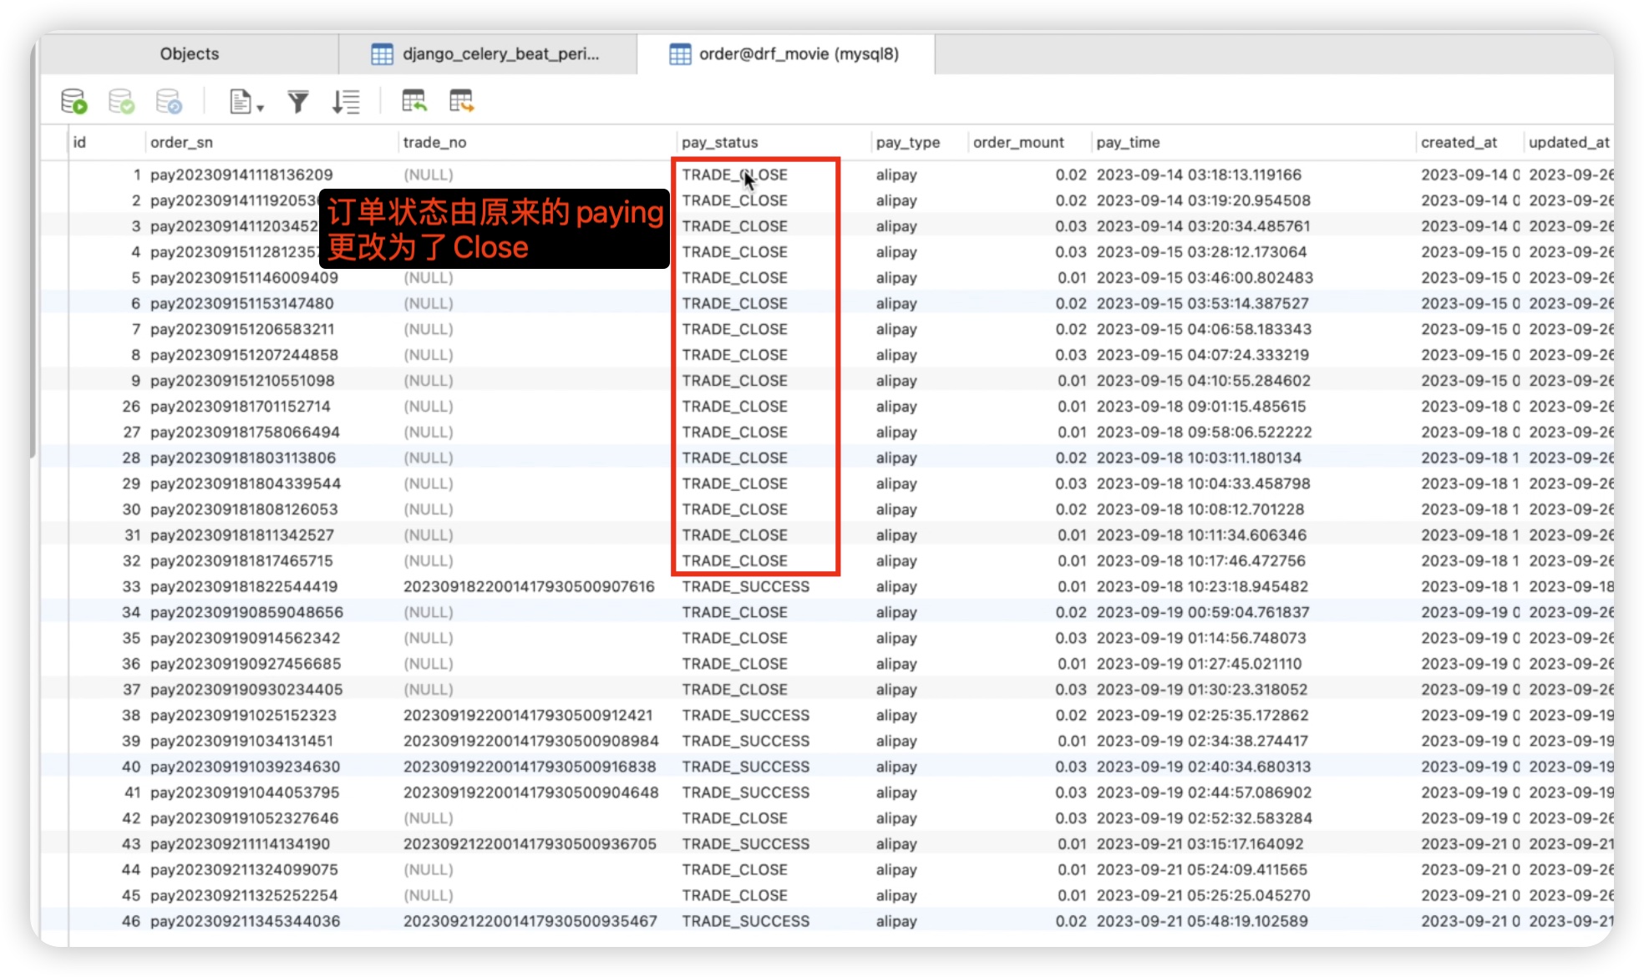Select cell pay202309151146009409
Image resolution: width=1644 pixels, height=977 pixels.
tap(244, 277)
